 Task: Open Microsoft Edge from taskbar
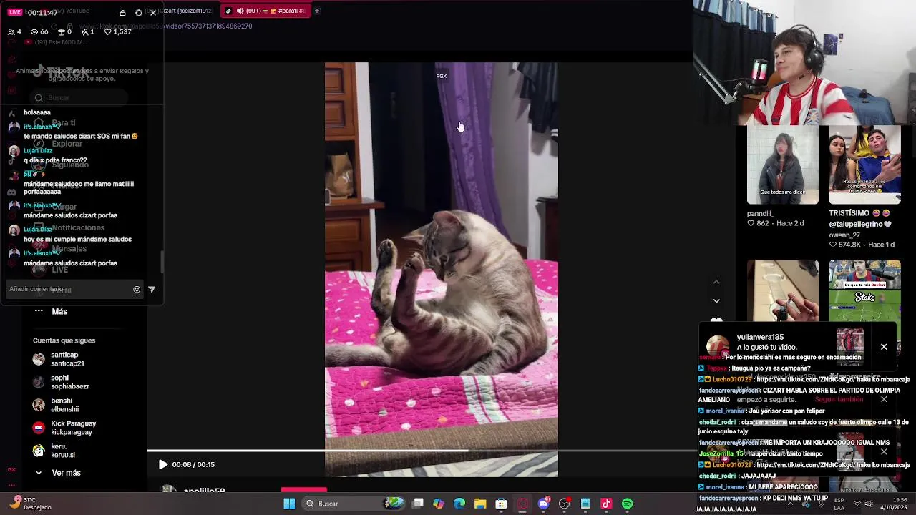pos(459,504)
